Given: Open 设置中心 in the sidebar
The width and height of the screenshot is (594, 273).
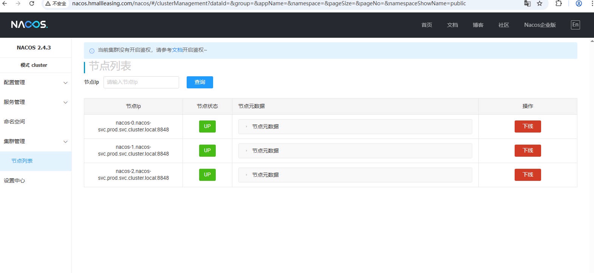Looking at the screenshot, I should tap(14, 180).
